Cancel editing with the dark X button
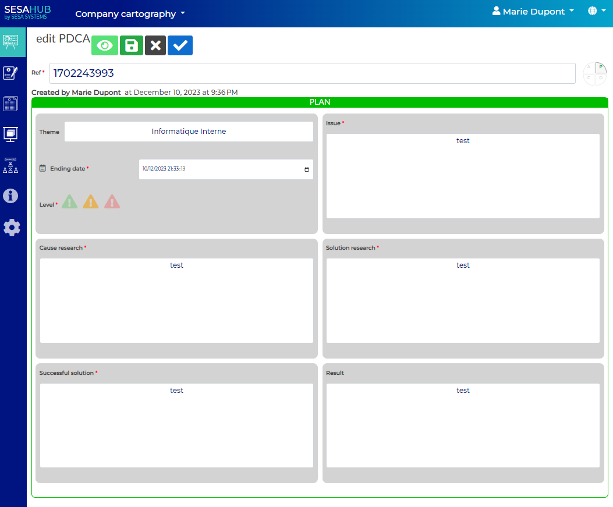Image resolution: width=613 pixels, height=507 pixels. 155,45
